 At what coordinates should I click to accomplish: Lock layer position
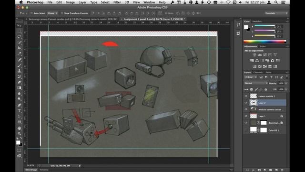pos(261,89)
